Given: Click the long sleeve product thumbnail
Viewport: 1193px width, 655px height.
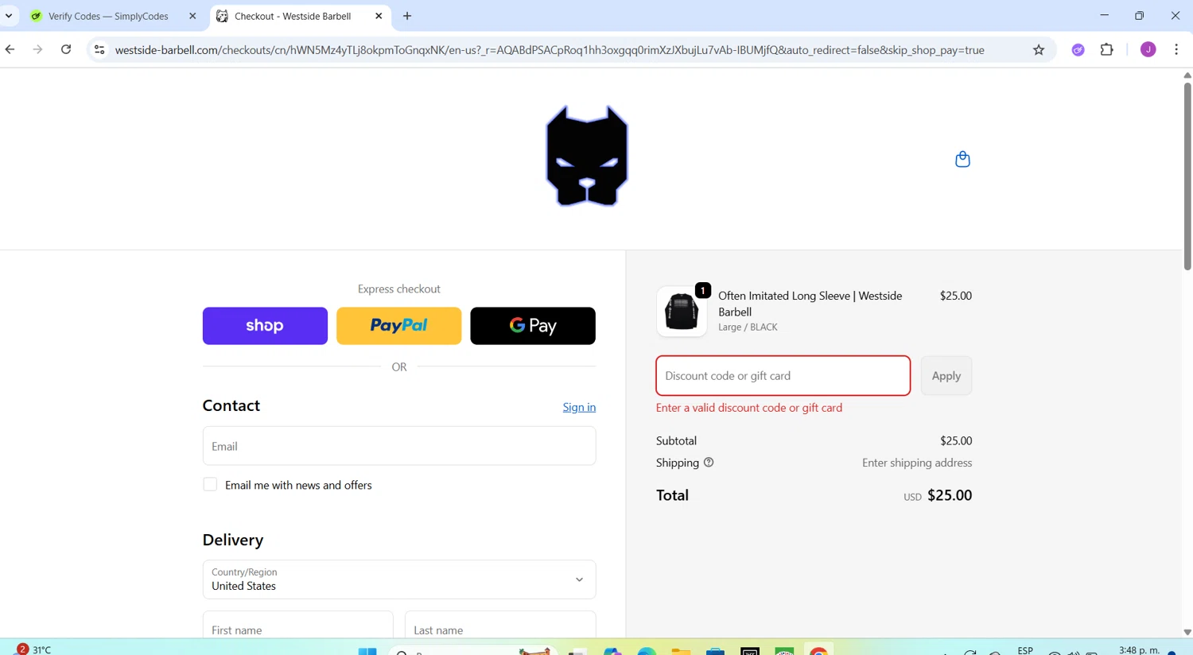Looking at the screenshot, I should click(x=682, y=312).
